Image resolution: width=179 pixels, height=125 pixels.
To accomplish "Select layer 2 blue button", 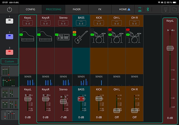I will click(x=9, y=37).
